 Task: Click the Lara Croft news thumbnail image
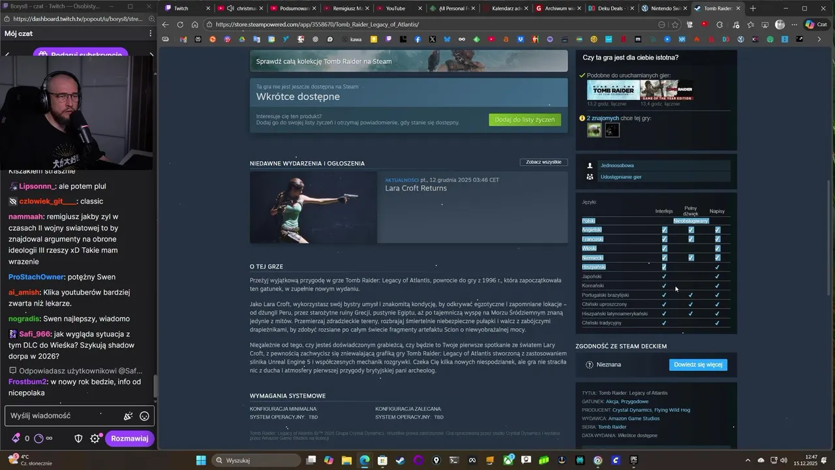(x=313, y=208)
